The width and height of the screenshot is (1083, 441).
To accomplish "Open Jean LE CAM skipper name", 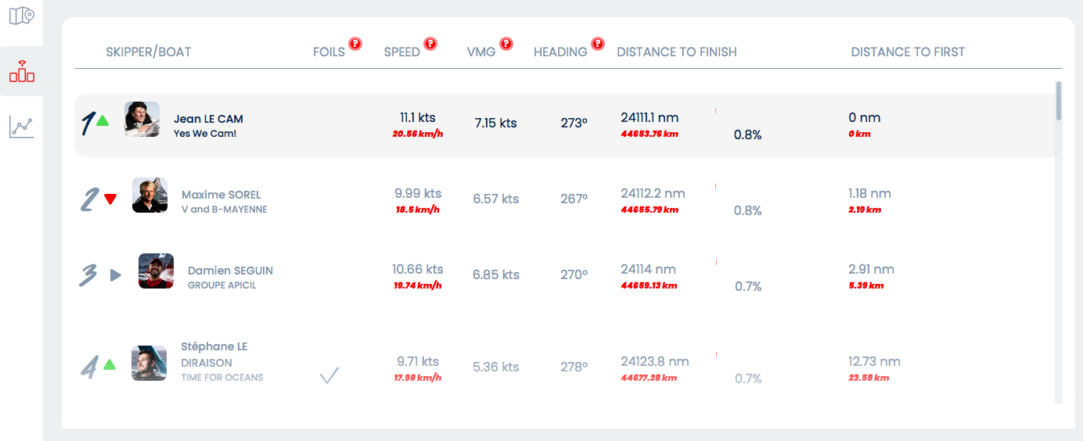I will pos(208,119).
